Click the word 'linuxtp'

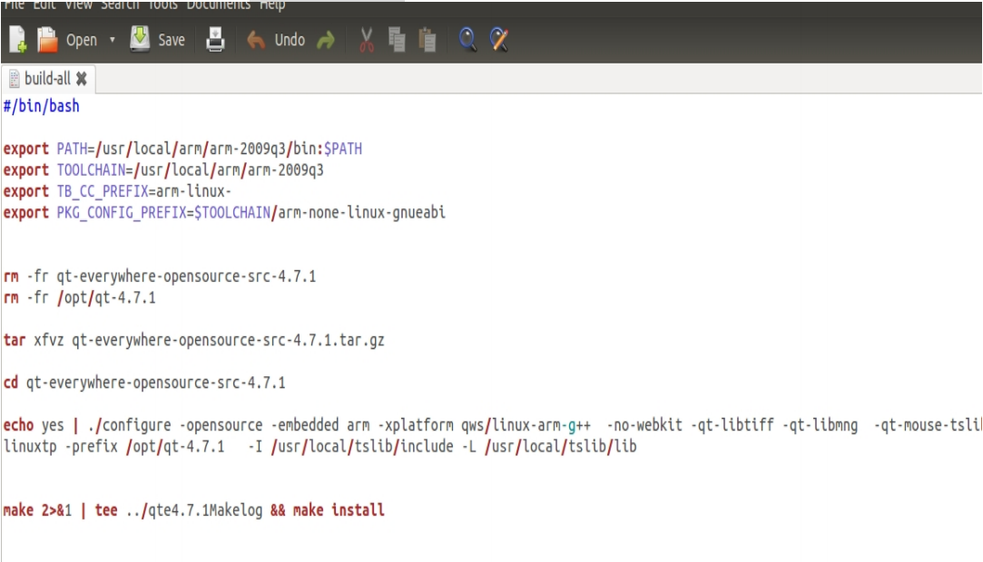coord(30,447)
